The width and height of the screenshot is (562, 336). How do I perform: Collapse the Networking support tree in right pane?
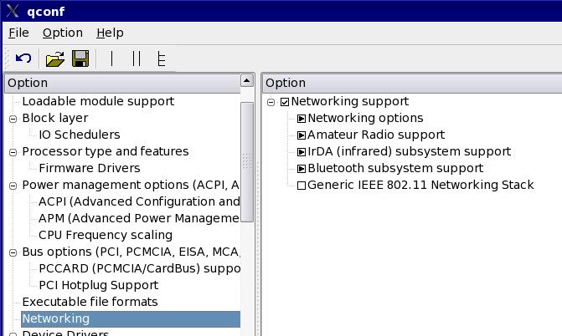(271, 102)
